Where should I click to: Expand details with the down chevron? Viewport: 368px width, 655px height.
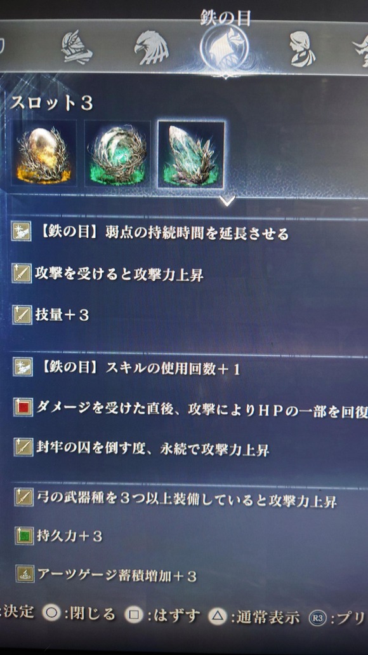click(228, 201)
